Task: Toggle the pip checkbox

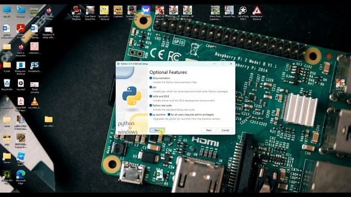Action: click(151, 87)
